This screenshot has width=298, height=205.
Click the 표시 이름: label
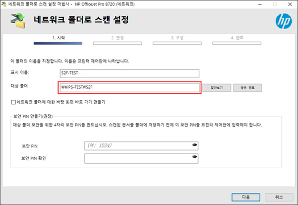(20, 73)
